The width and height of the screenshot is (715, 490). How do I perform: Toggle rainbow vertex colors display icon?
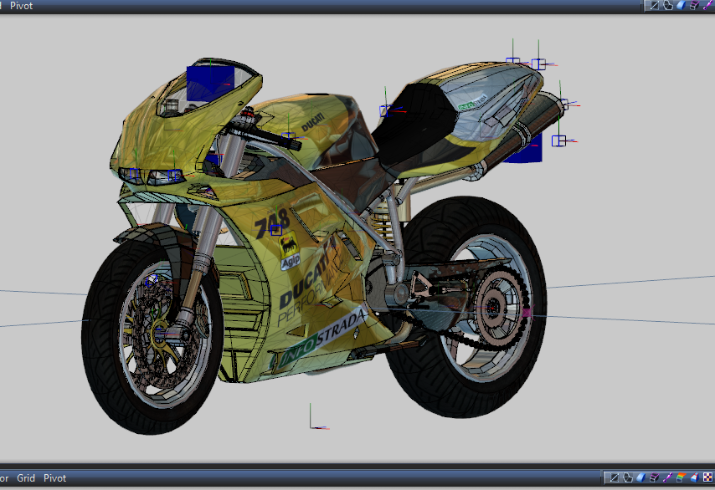681,477
